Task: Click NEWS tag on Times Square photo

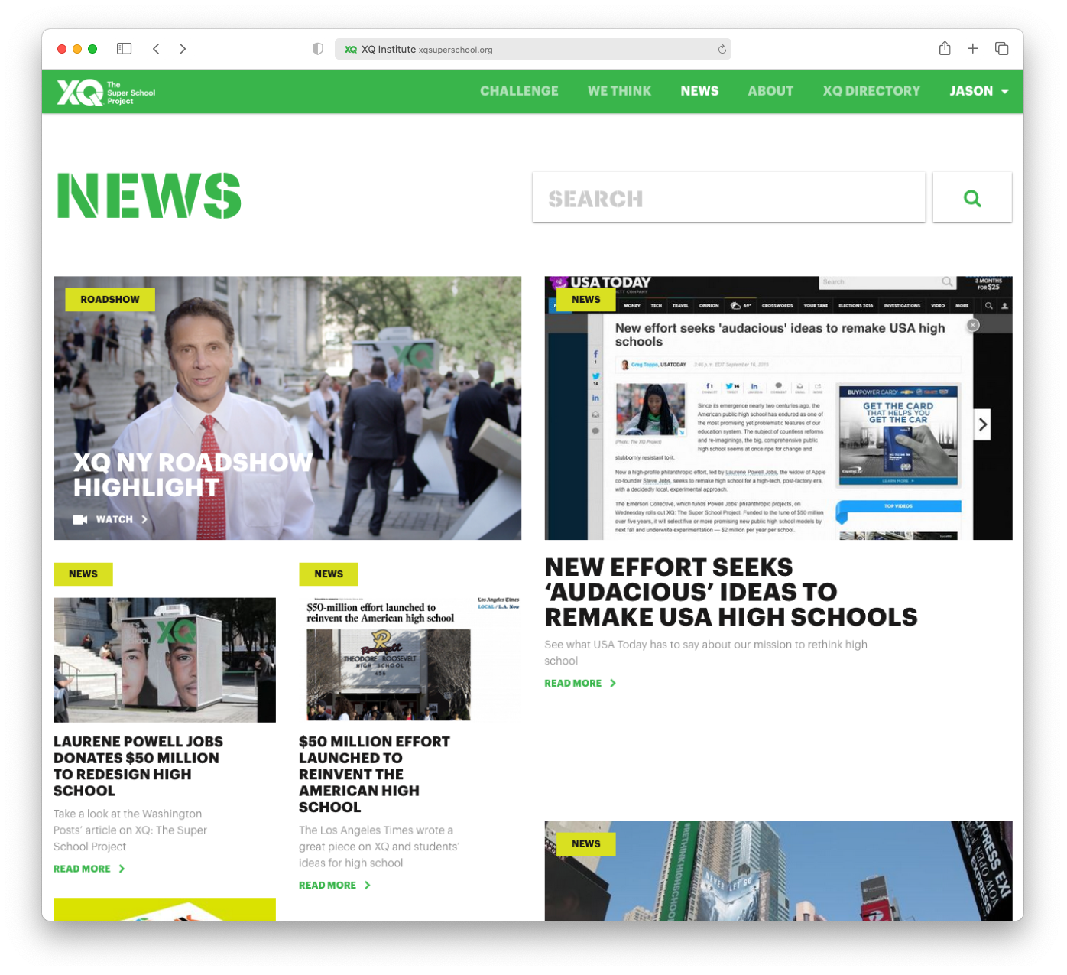Action: click(x=586, y=844)
